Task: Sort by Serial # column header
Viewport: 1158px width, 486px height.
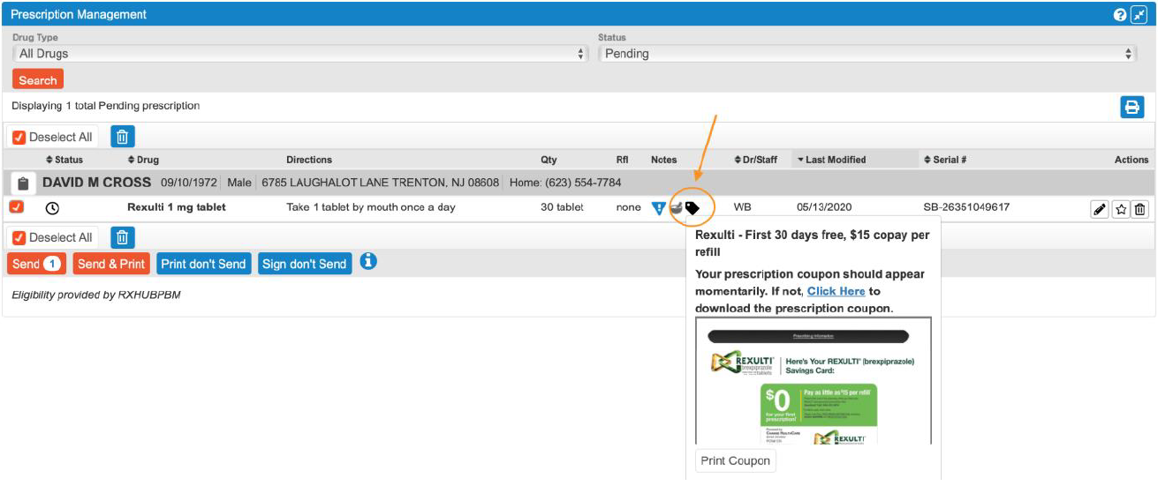Action: [944, 160]
